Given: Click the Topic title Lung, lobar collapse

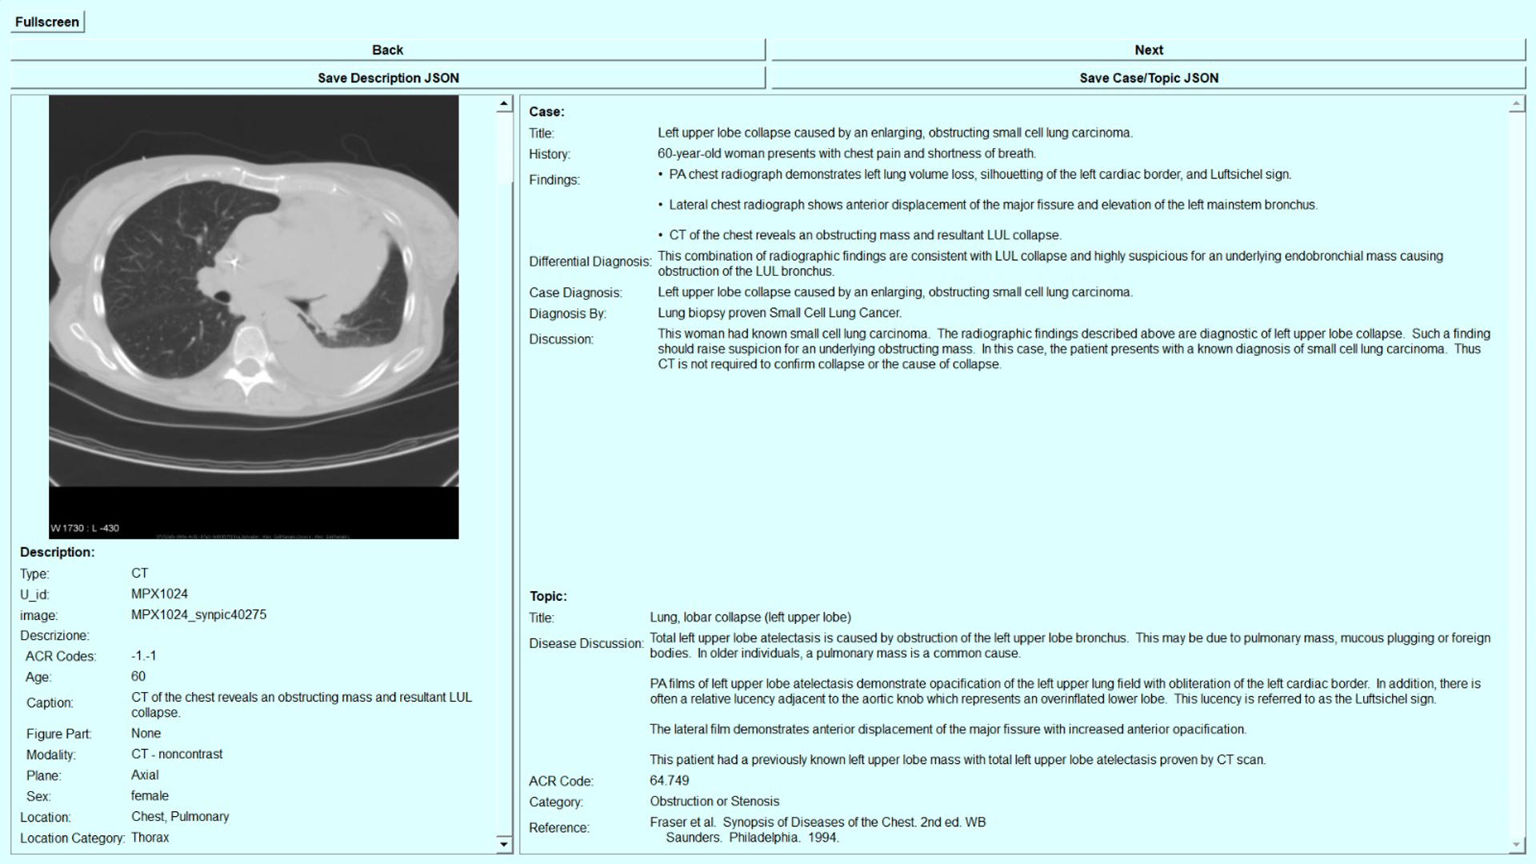Looking at the screenshot, I should click(x=750, y=617).
